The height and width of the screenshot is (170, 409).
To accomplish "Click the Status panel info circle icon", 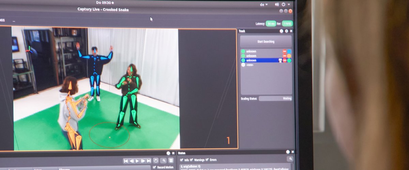I will [288, 152].
